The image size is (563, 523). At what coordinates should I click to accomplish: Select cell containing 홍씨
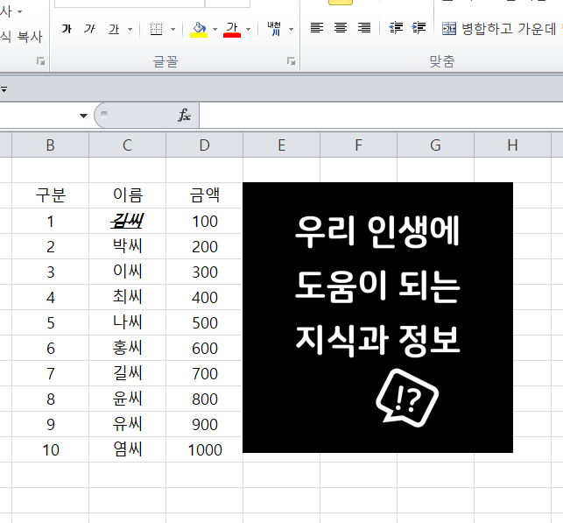128,348
